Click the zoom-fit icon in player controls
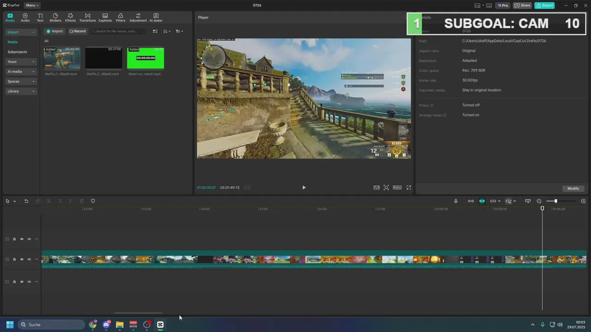Screen dimensions: 591x332 tap(386, 188)
